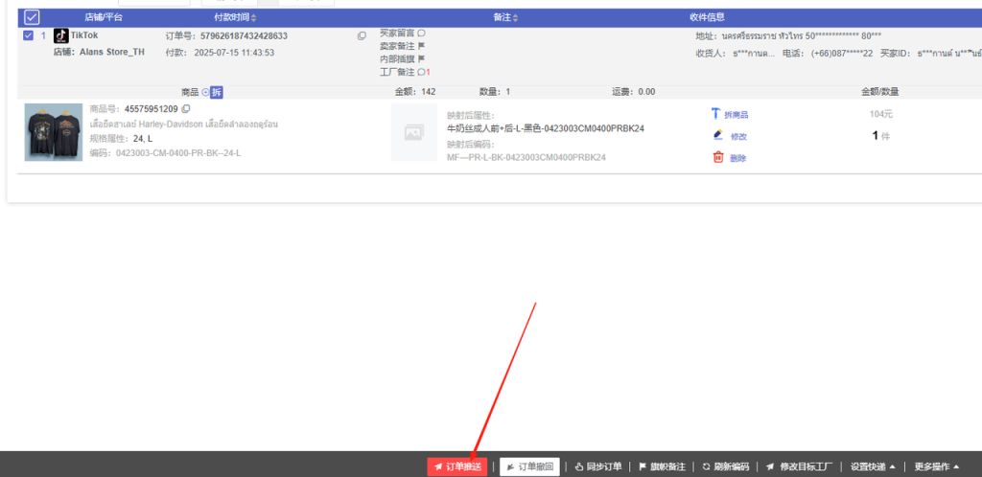Open the Harley-Davidson t-shirt product thumbnail
Viewport: 982px width, 477px height.
[x=54, y=132]
